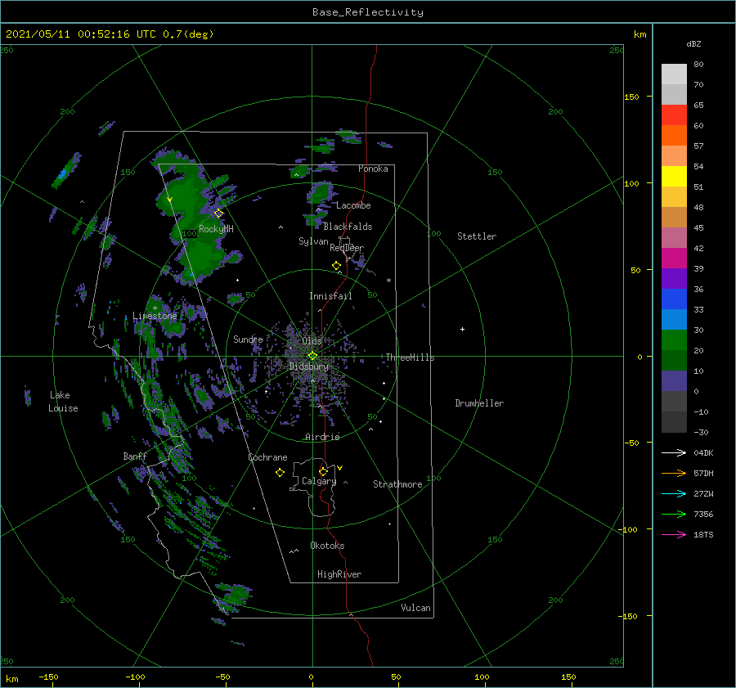The width and height of the screenshot is (736, 688).
Task: Click the Okotoks label
Action: [x=327, y=545]
